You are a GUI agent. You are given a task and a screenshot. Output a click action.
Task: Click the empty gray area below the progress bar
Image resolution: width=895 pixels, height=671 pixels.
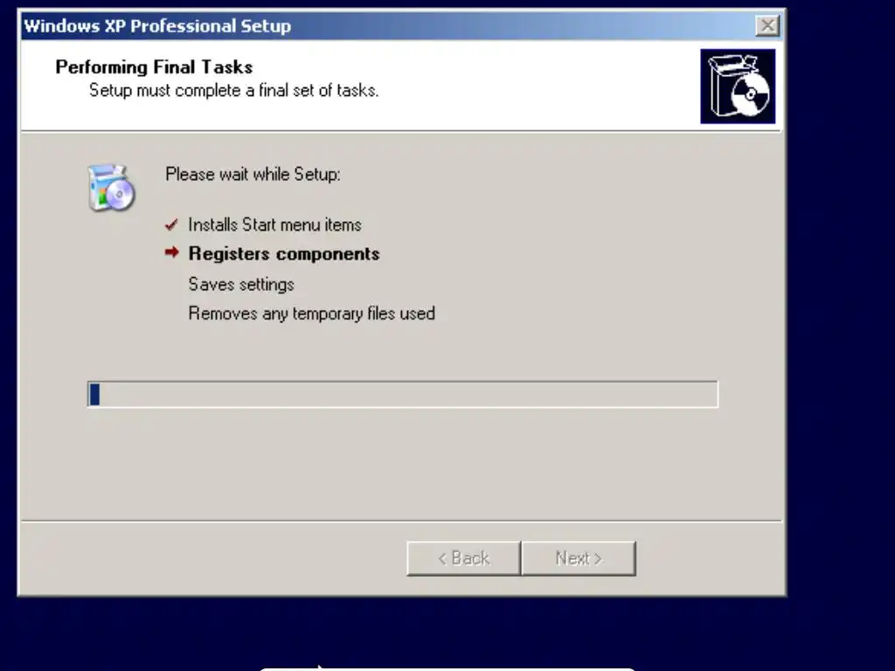click(x=399, y=462)
